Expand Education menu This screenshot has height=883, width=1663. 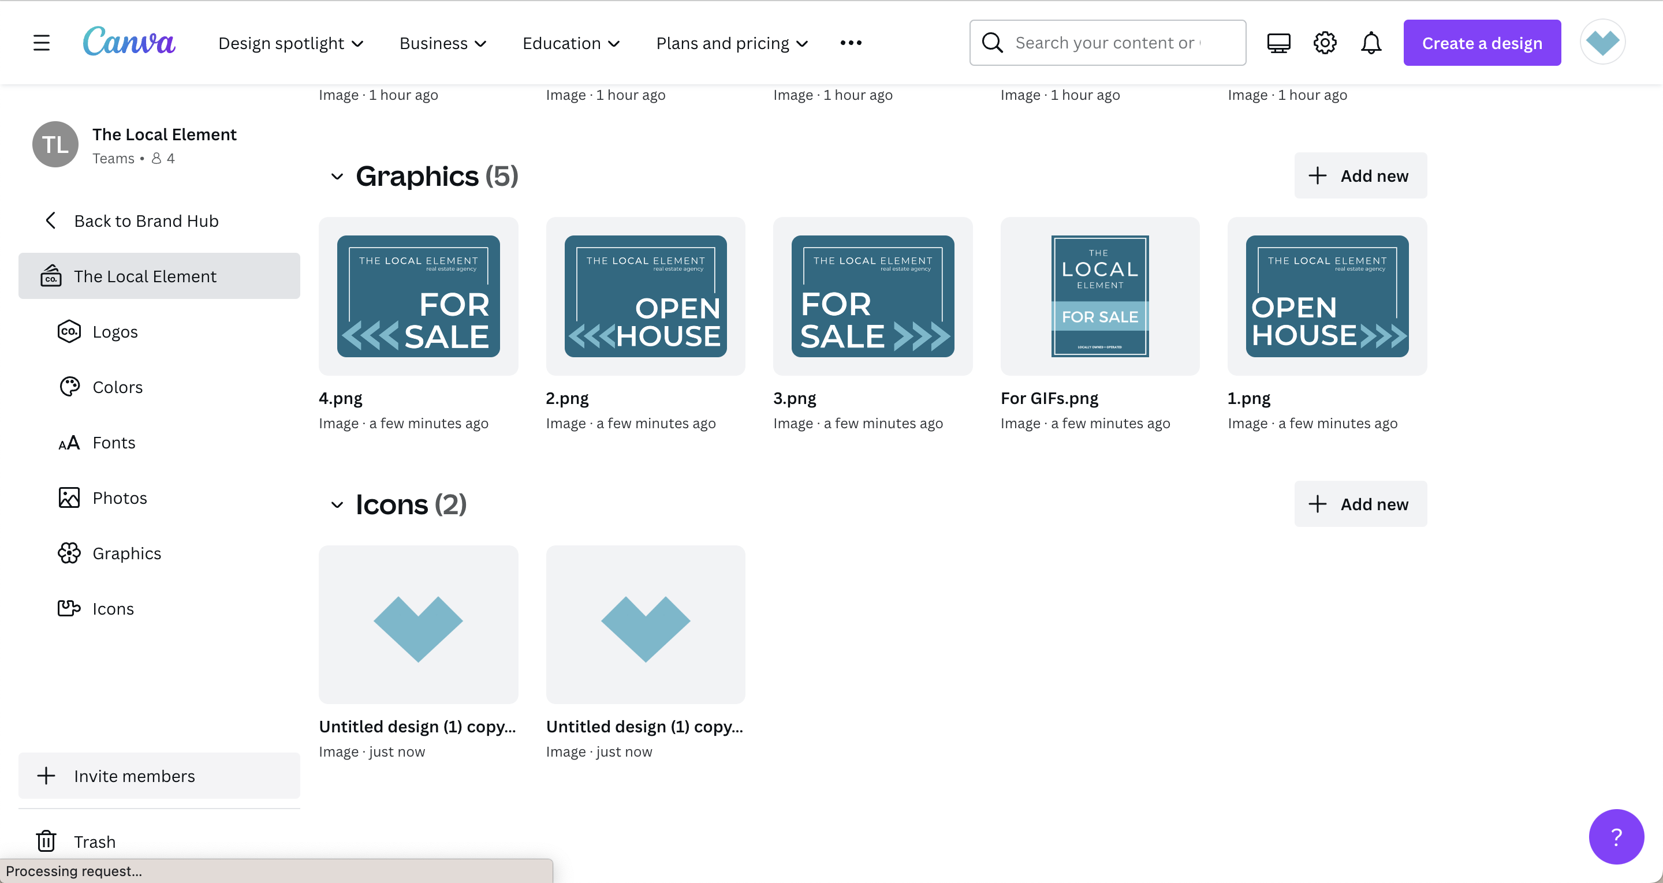tap(571, 43)
